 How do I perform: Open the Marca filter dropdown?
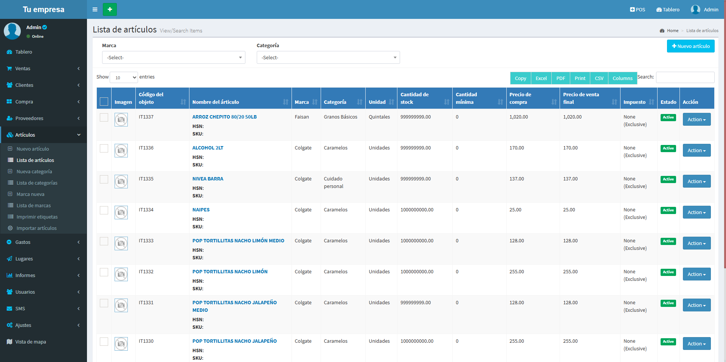click(x=174, y=57)
